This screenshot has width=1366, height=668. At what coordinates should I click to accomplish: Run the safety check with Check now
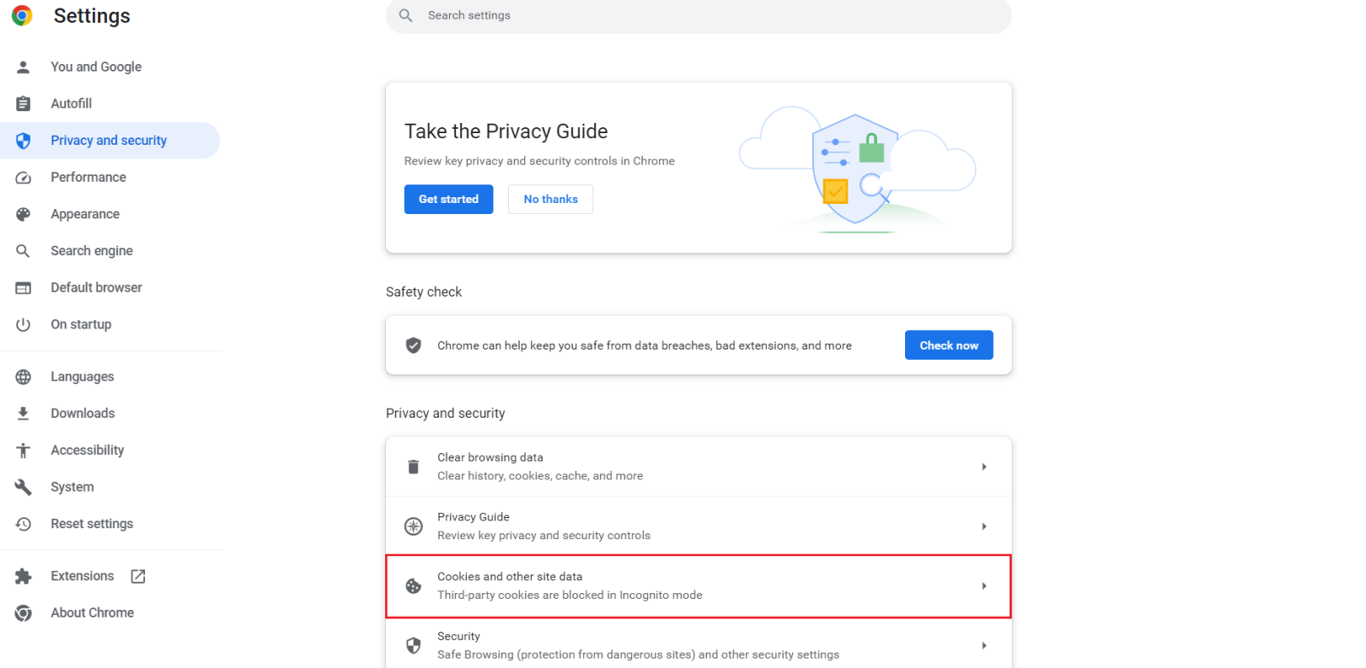(949, 345)
